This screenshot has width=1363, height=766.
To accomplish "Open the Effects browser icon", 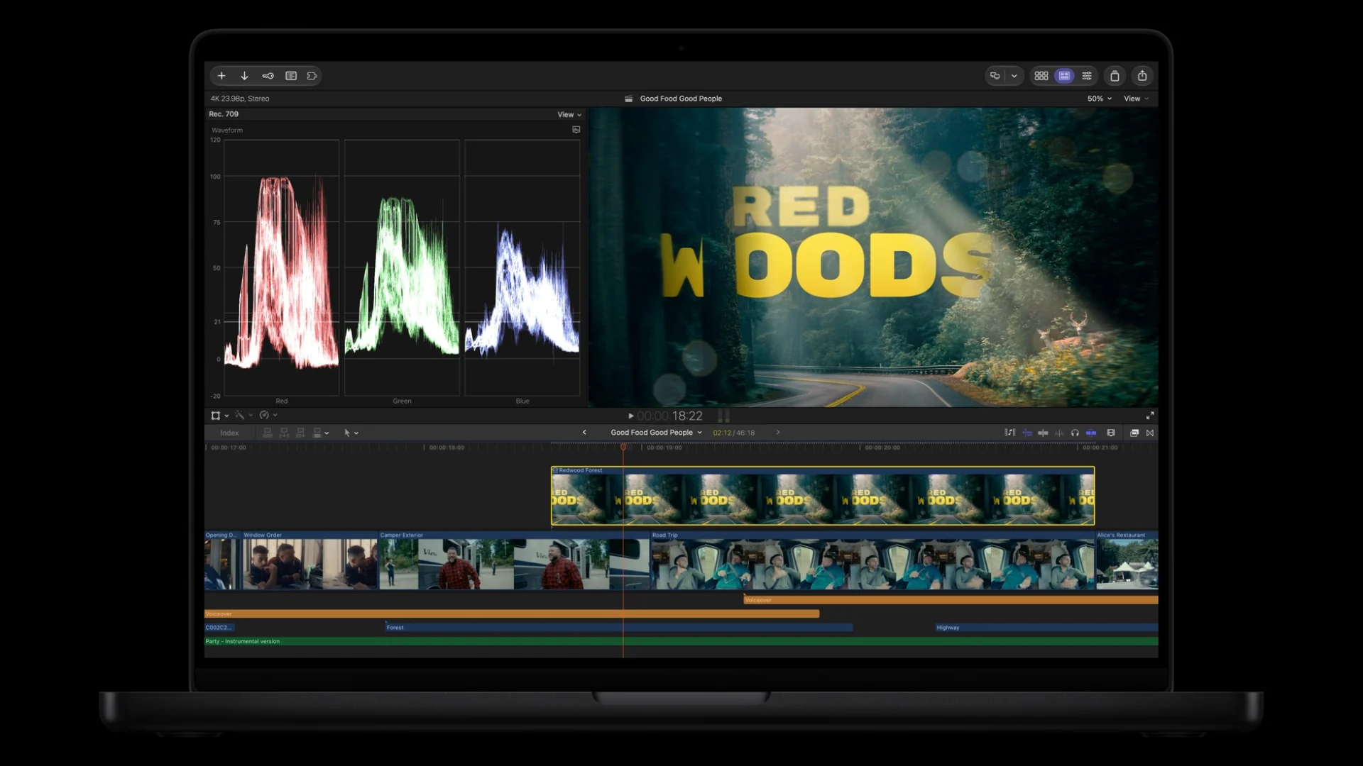I will (x=1134, y=433).
